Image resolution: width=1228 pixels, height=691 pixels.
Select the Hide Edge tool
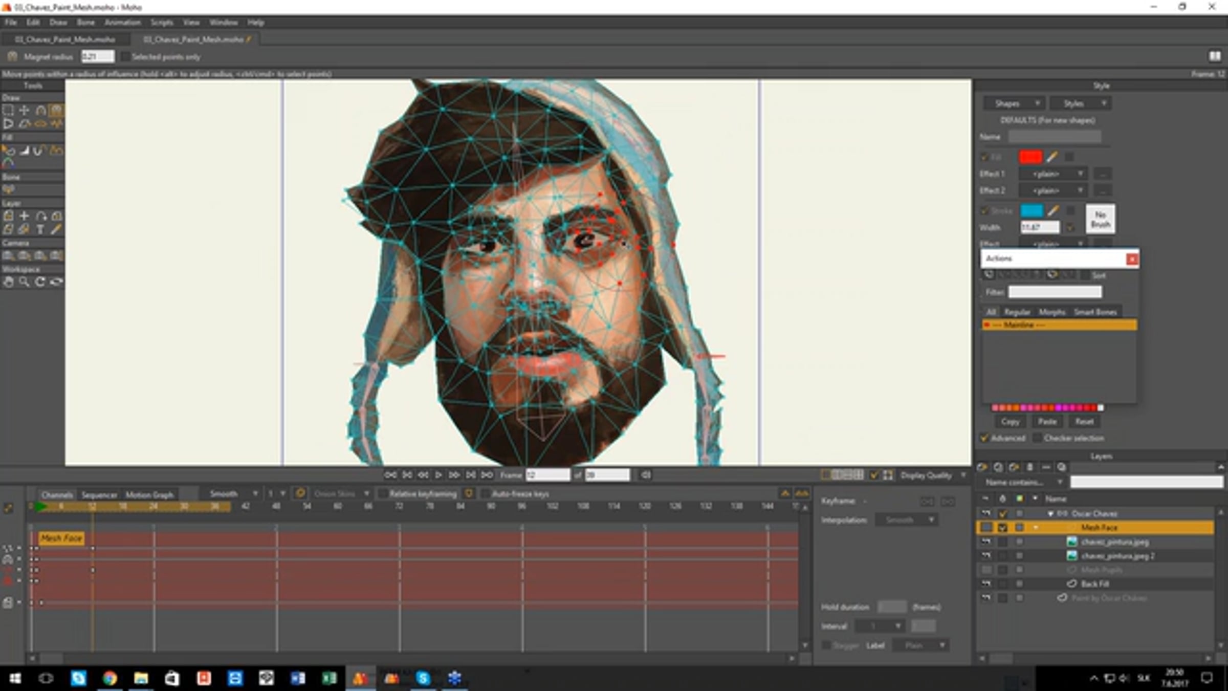pyautogui.click(x=40, y=150)
